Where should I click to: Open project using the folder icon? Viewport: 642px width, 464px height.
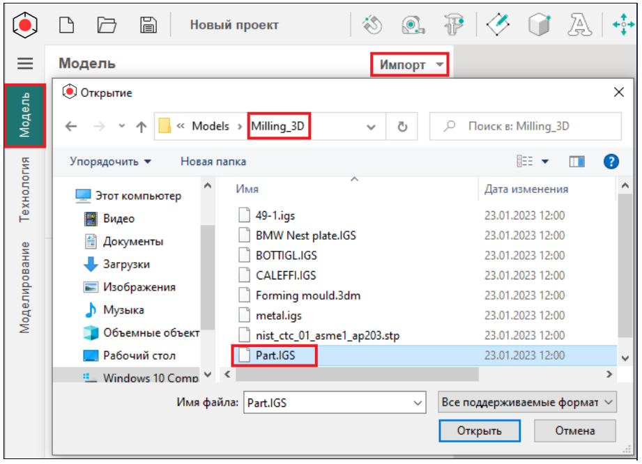point(107,25)
